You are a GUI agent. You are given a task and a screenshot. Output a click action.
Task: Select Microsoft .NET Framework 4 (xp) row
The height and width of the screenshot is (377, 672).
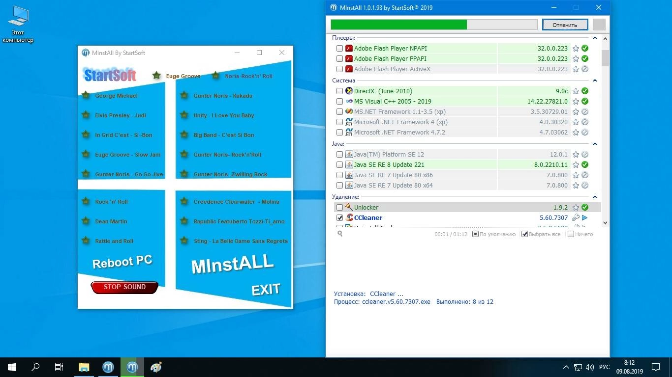[x=462, y=122]
